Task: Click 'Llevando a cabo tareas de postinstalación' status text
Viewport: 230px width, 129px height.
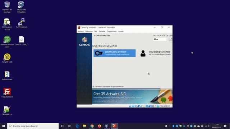Action: point(109,87)
